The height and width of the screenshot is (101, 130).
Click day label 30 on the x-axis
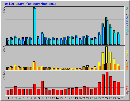tap(118, 98)
